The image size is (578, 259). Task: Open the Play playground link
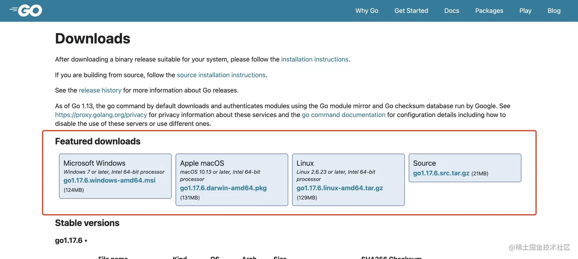pos(525,11)
